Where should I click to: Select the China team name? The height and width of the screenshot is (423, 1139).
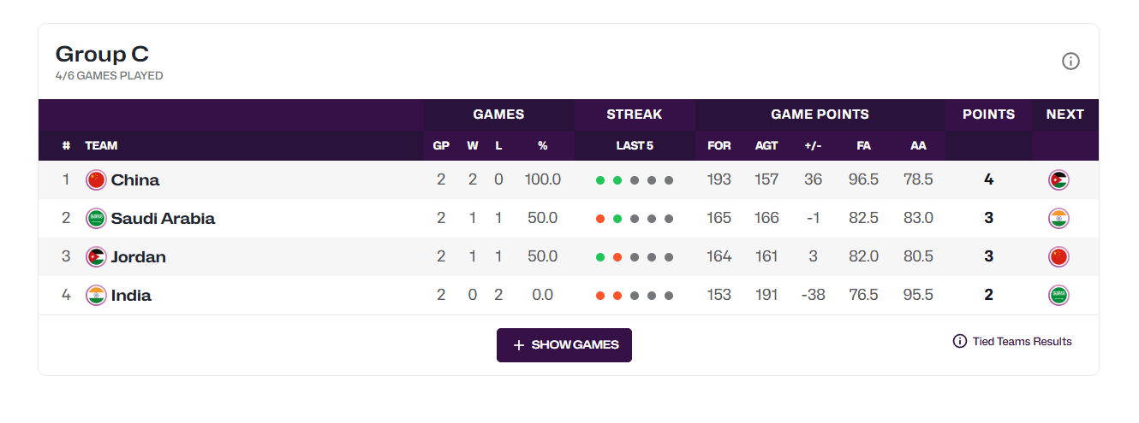pyautogui.click(x=135, y=180)
